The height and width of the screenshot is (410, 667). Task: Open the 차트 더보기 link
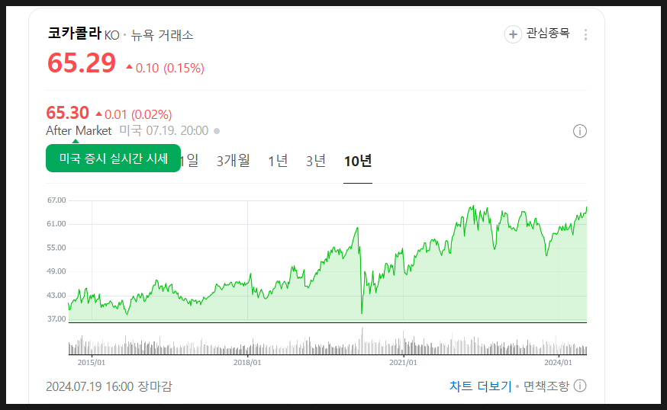480,386
